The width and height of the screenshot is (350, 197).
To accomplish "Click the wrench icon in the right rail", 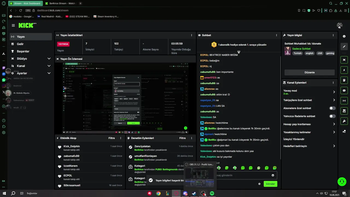I will coord(344,121).
